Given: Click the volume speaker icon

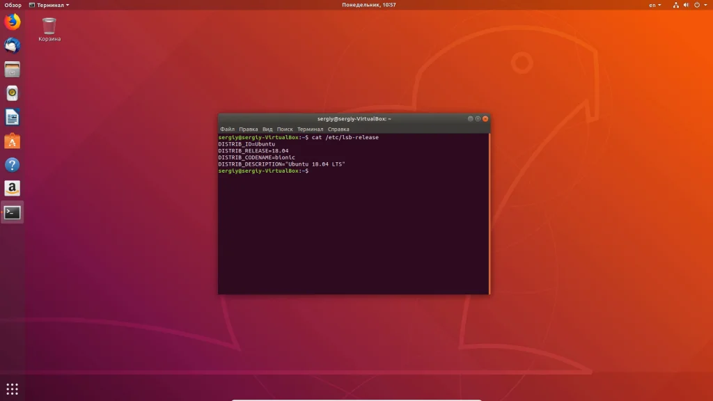Looking at the screenshot, I should pyautogui.click(x=686, y=5).
